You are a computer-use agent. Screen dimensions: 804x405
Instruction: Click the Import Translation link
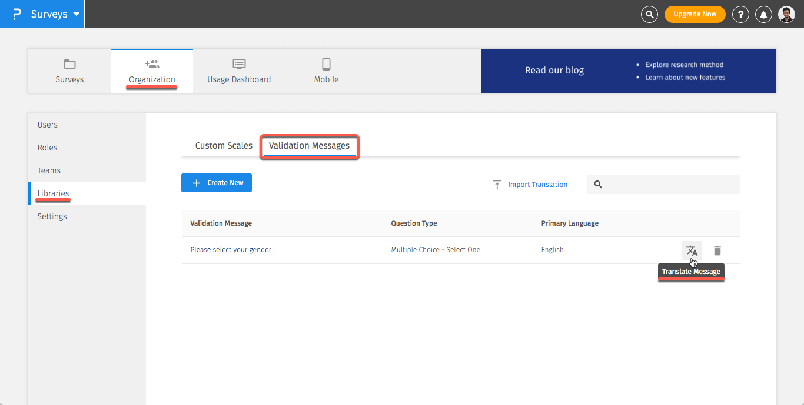(537, 185)
